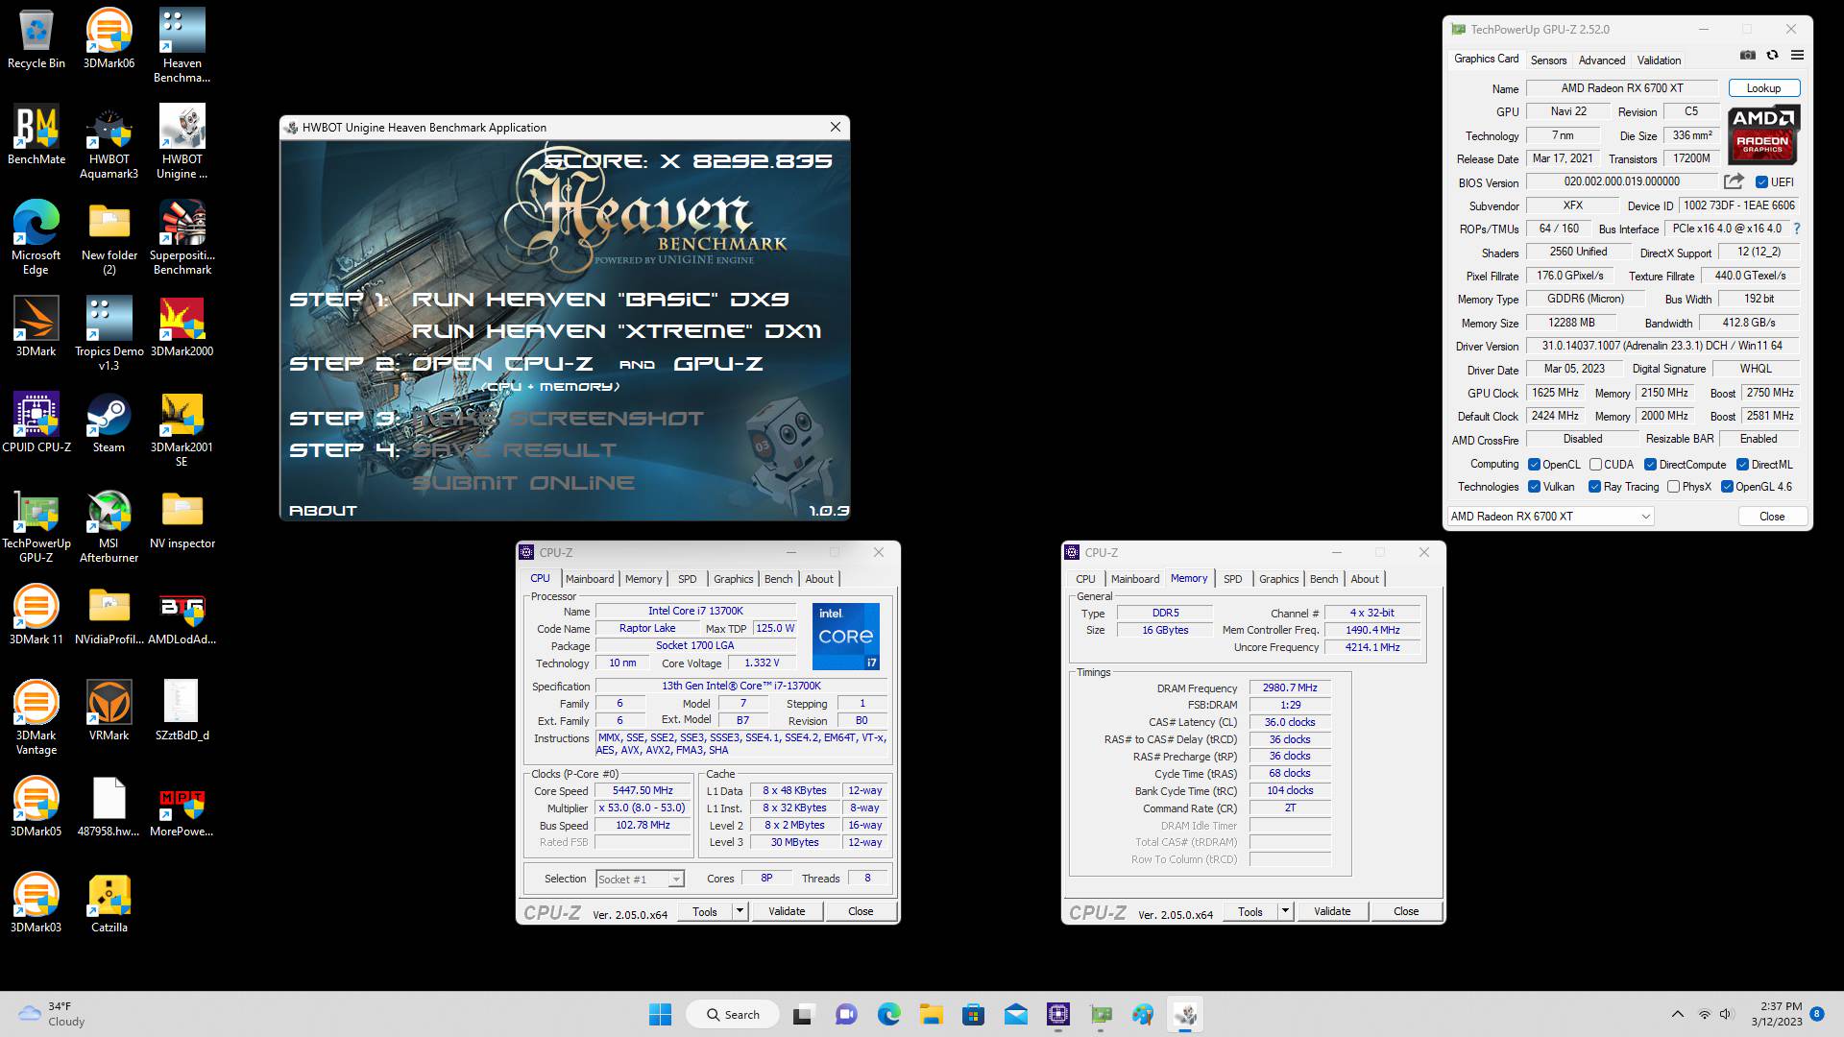
Task: Click the GPU Name field in GPU-Z
Action: pos(1621,88)
